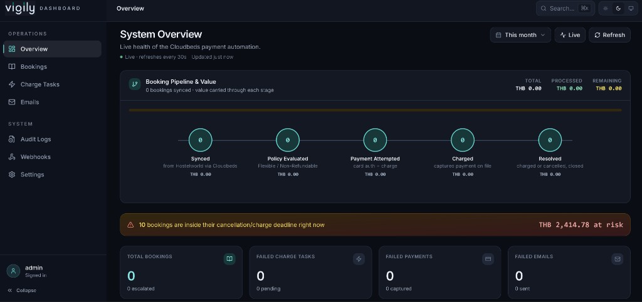
Task: Click the Charged stage circle
Action: point(463,140)
